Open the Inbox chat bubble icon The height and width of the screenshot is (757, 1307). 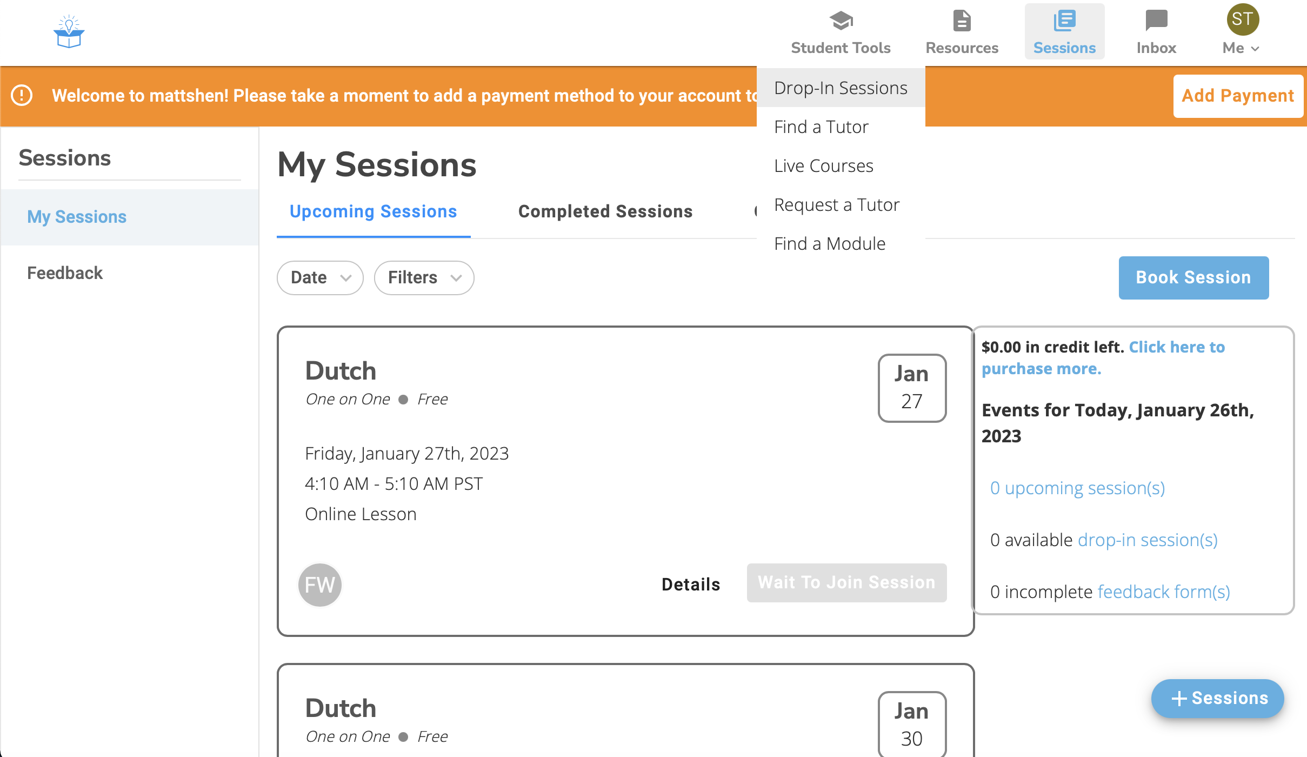pyautogui.click(x=1156, y=21)
